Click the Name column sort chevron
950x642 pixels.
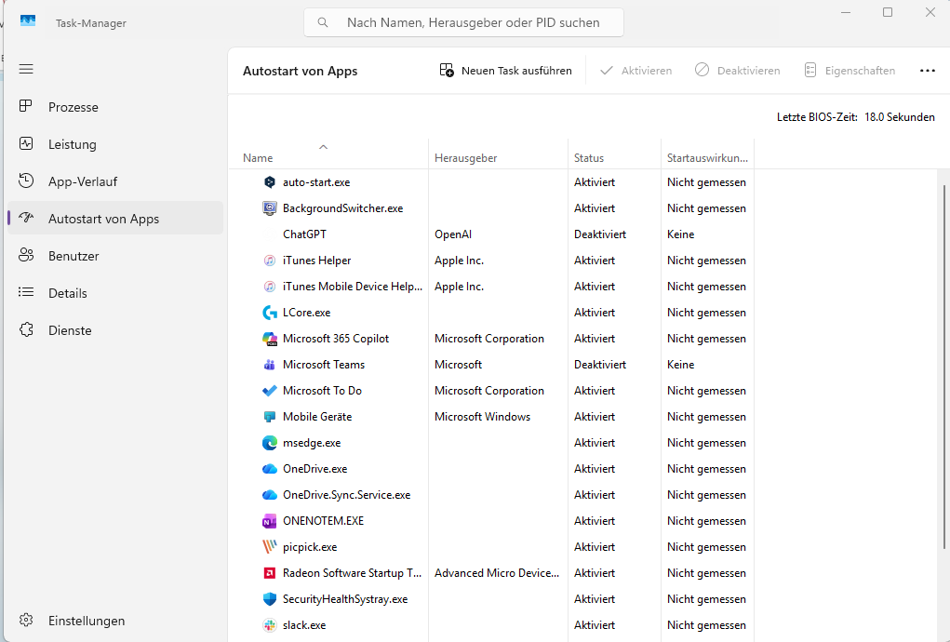(324, 146)
